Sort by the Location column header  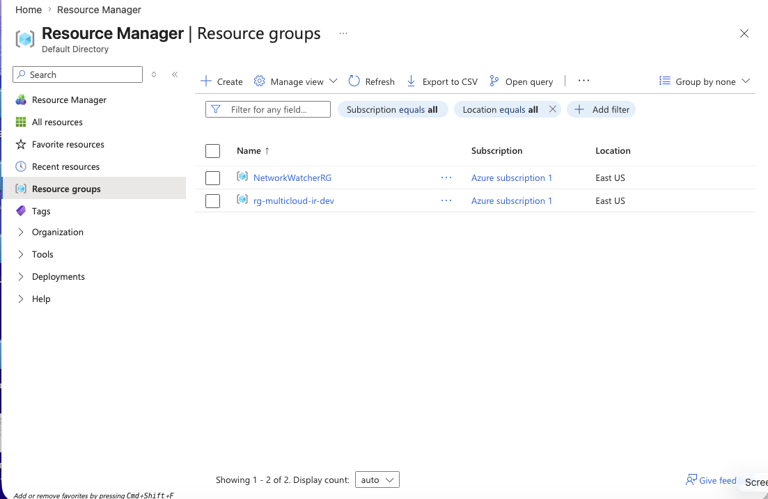613,151
